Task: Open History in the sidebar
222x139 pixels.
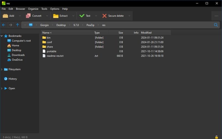Action: (x=13, y=79)
